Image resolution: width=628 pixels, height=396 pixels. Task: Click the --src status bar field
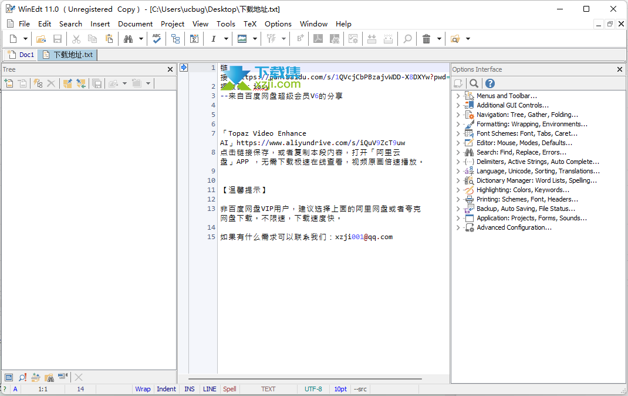click(x=360, y=389)
